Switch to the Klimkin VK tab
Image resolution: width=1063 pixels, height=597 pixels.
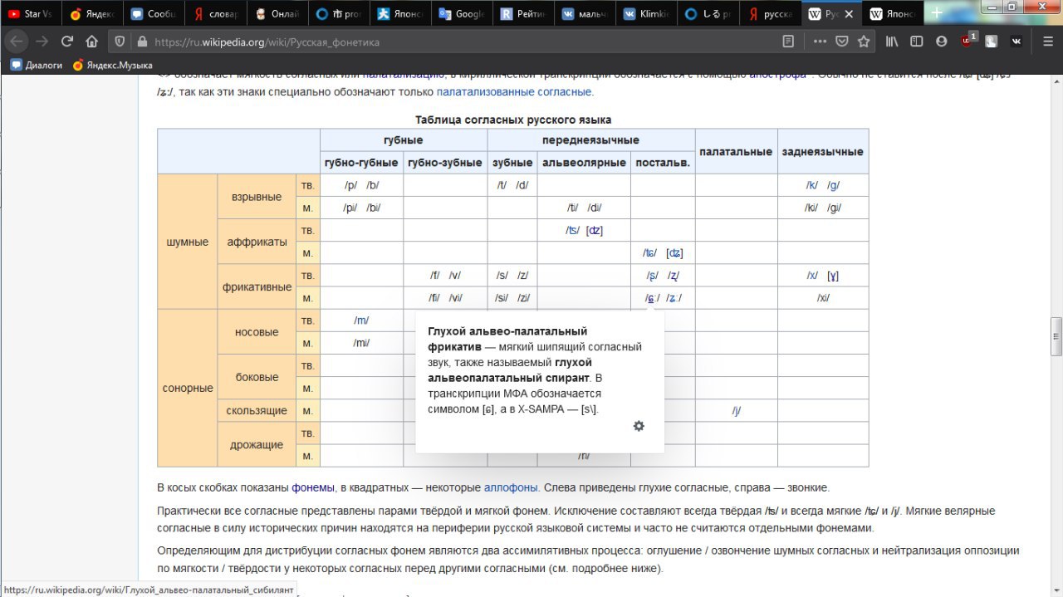pos(647,14)
